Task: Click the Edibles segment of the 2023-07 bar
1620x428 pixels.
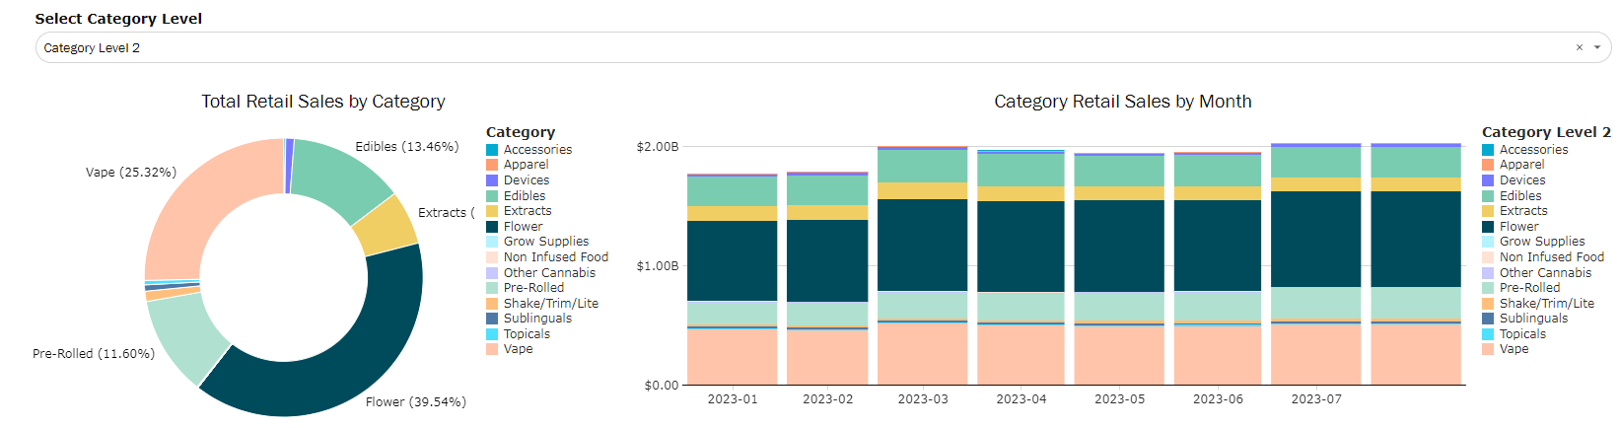Action: (x=1315, y=162)
